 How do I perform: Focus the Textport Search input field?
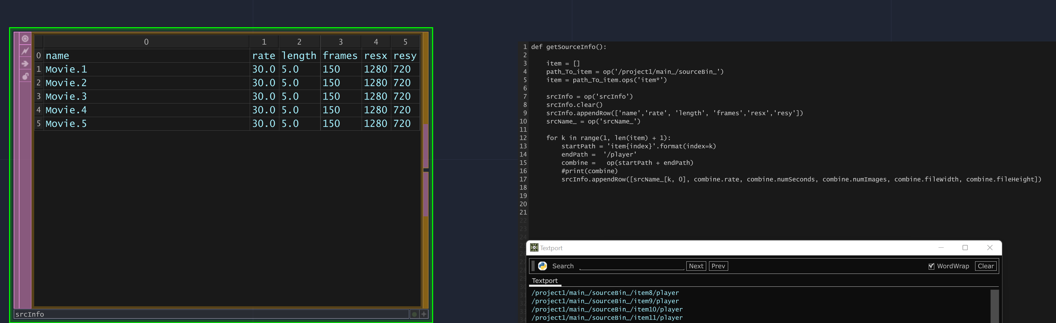tap(632, 266)
